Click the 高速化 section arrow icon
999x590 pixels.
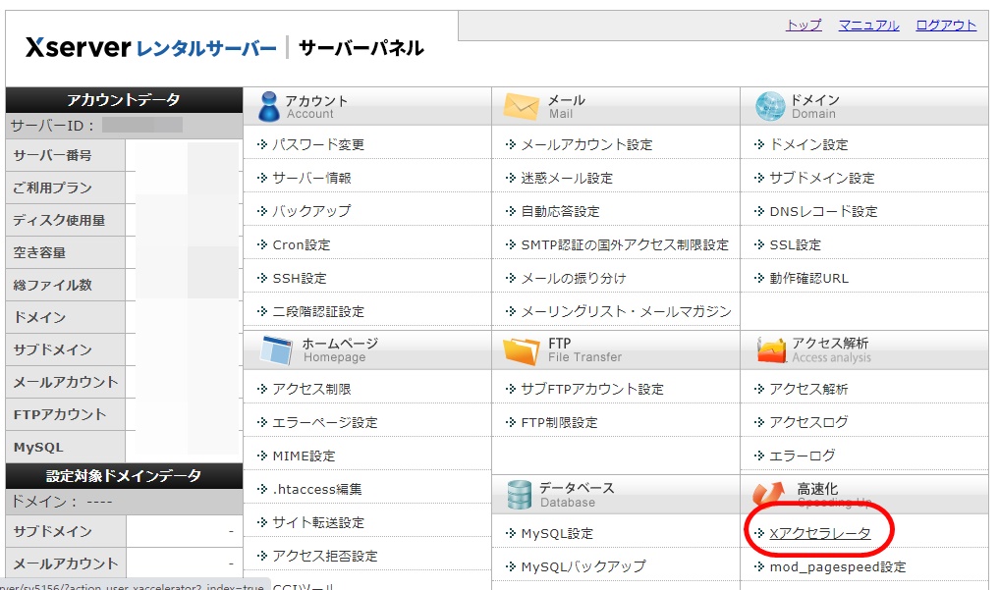768,493
